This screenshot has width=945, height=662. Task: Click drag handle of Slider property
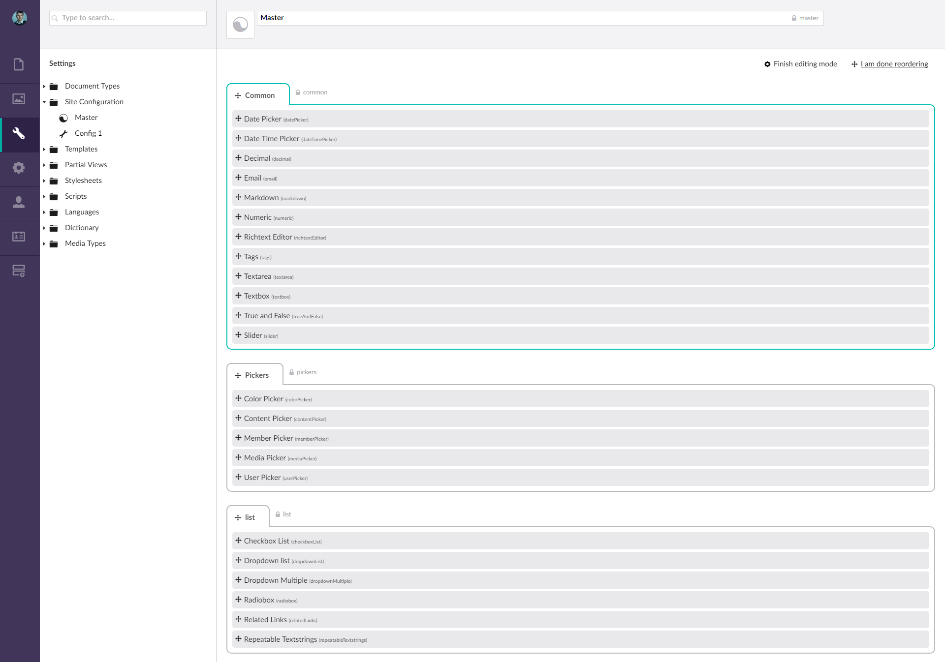point(238,335)
